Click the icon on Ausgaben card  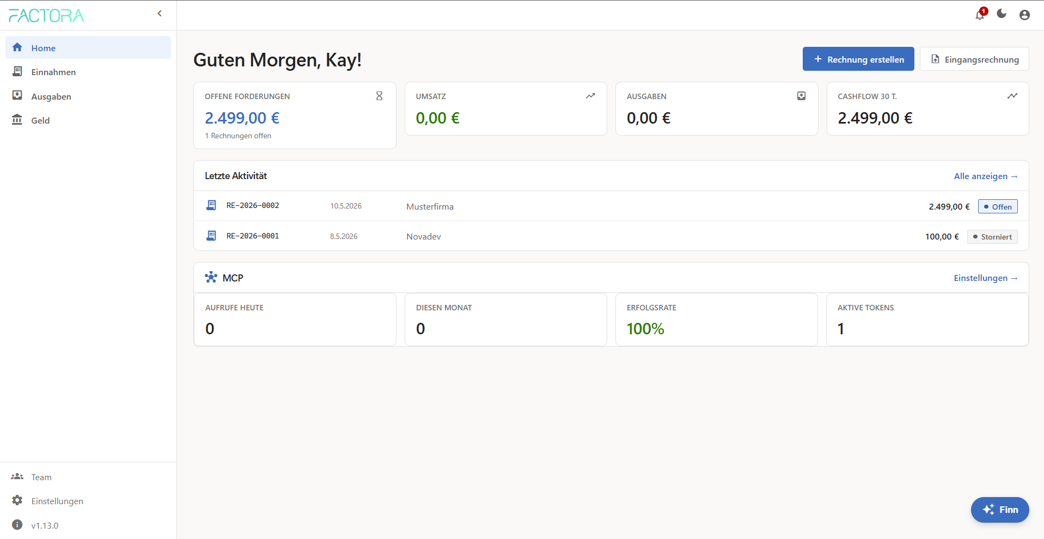point(802,96)
